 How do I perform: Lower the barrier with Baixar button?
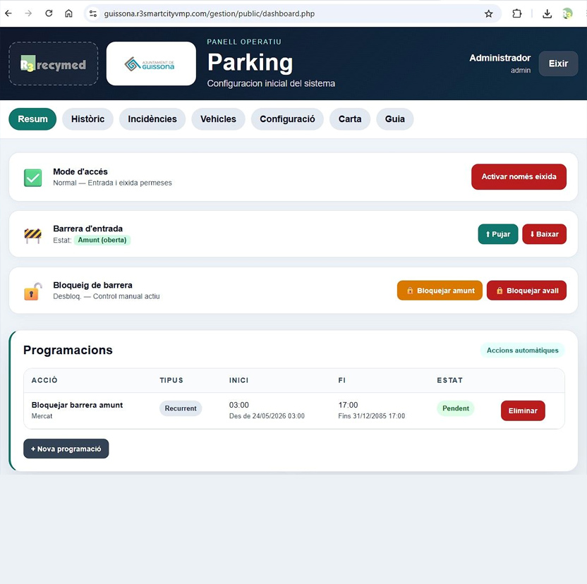545,234
